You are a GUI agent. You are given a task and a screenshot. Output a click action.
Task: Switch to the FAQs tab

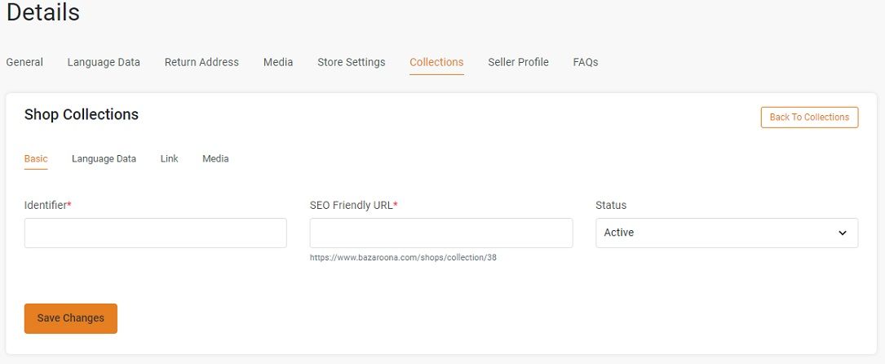pos(586,62)
